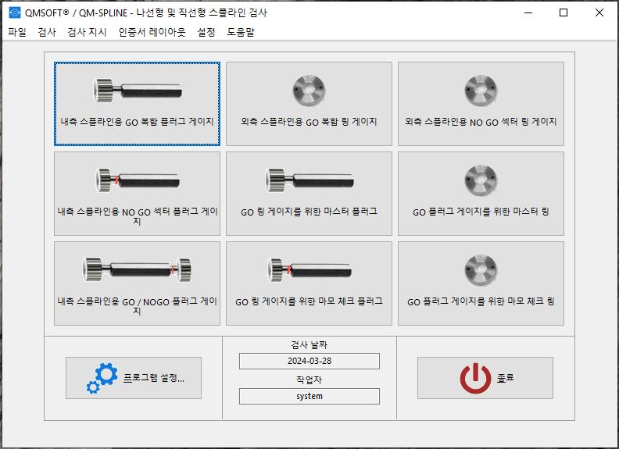Open 내측 스플라인용 GO / NOGO 플러그 게이지 tile
Viewport: 619px width, 449px height.
137,283
